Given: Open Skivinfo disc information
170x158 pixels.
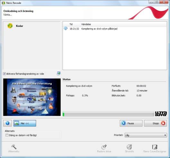Looking at the screenshot, I should [x=129, y=148].
